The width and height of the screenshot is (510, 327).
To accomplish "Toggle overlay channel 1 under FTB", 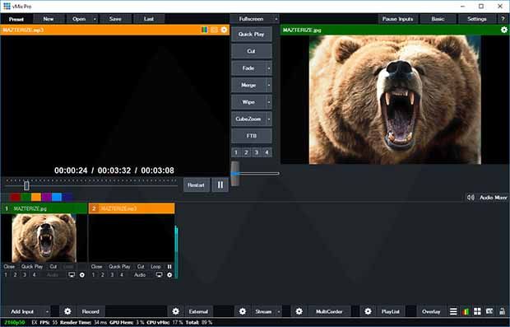I will (x=236, y=152).
